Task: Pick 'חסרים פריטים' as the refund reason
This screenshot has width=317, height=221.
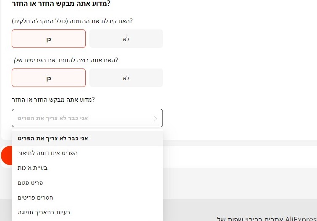Action: [35, 197]
